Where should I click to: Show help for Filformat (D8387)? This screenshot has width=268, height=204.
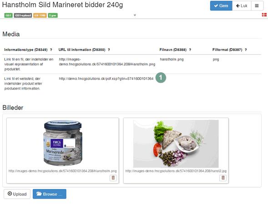[246, 50]
